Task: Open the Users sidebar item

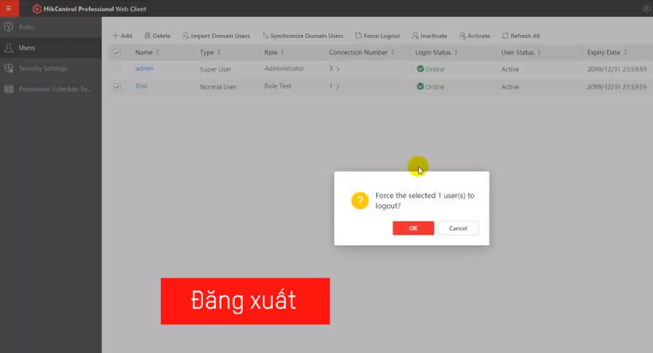Action: pyautogui.click(x=51, y=48)
